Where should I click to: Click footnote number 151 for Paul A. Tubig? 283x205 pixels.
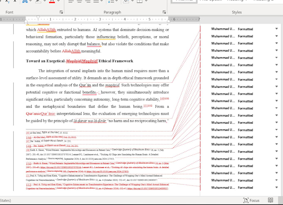(x=28, y=176)
